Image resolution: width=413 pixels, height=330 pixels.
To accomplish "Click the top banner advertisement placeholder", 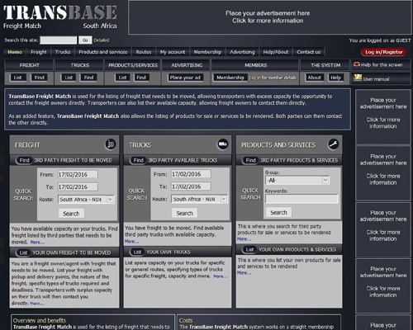I will 270,17.
